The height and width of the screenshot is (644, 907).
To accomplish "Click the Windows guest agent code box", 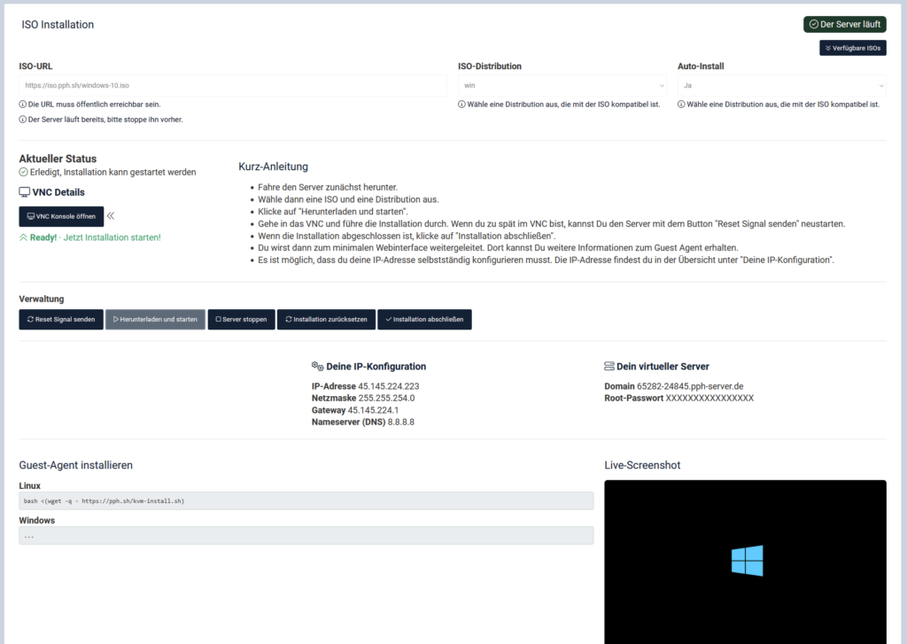I will [306, 536].
